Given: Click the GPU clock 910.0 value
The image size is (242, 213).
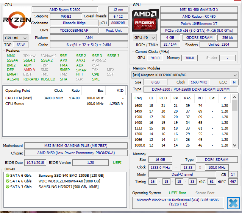Looking at the screenshot, I should pos(155,58).
